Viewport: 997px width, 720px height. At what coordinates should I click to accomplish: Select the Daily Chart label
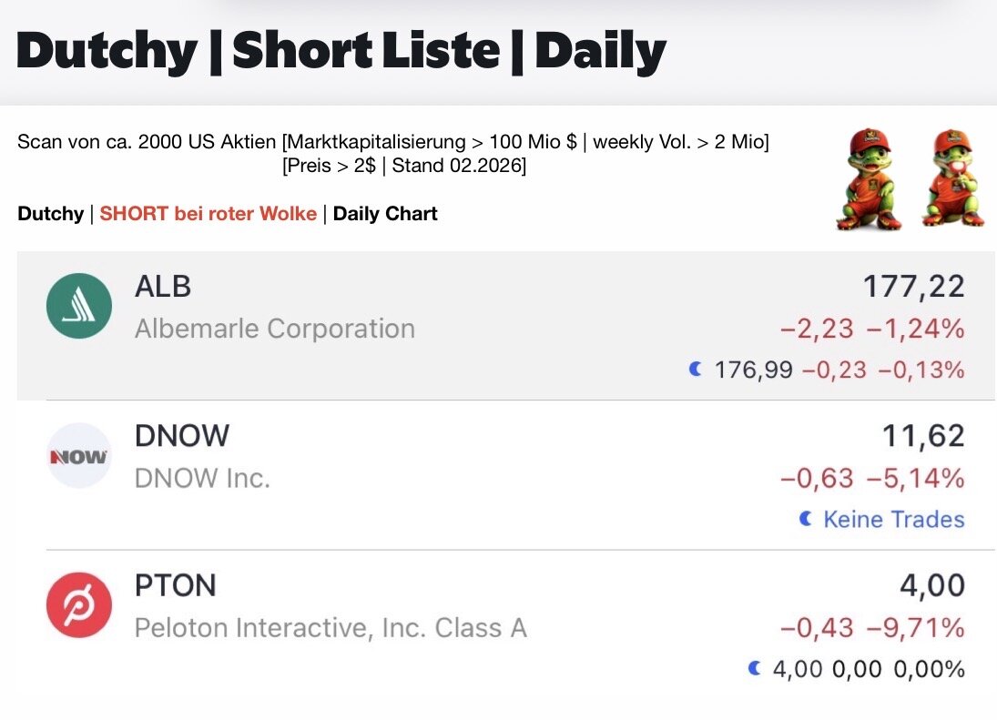385,214
